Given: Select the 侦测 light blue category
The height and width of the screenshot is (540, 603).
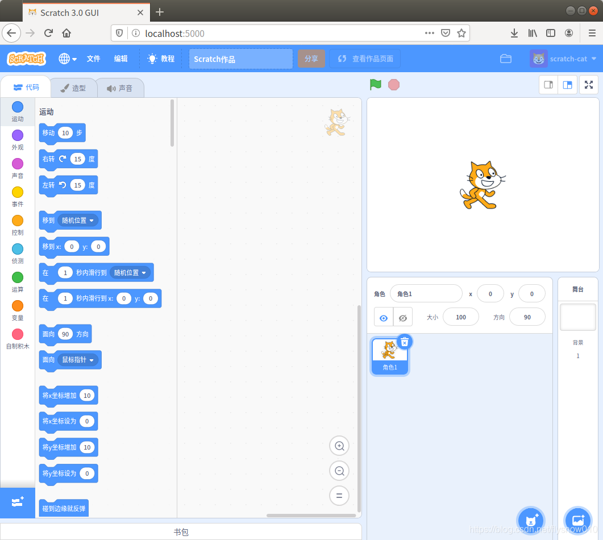Looking at the screenshot, I should (x=17, y=254).
